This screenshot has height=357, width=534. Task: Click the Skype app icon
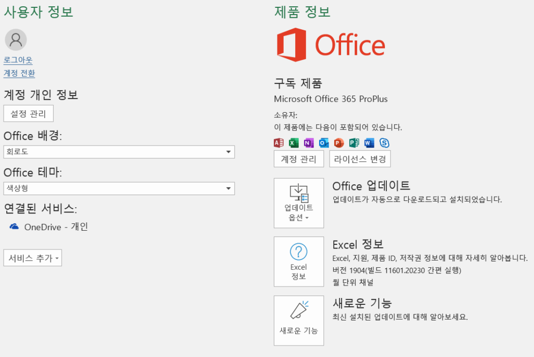[x=384, y=142]
